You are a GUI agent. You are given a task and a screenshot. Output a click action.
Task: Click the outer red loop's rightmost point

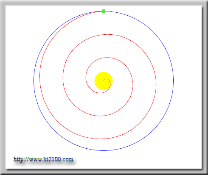156,85
